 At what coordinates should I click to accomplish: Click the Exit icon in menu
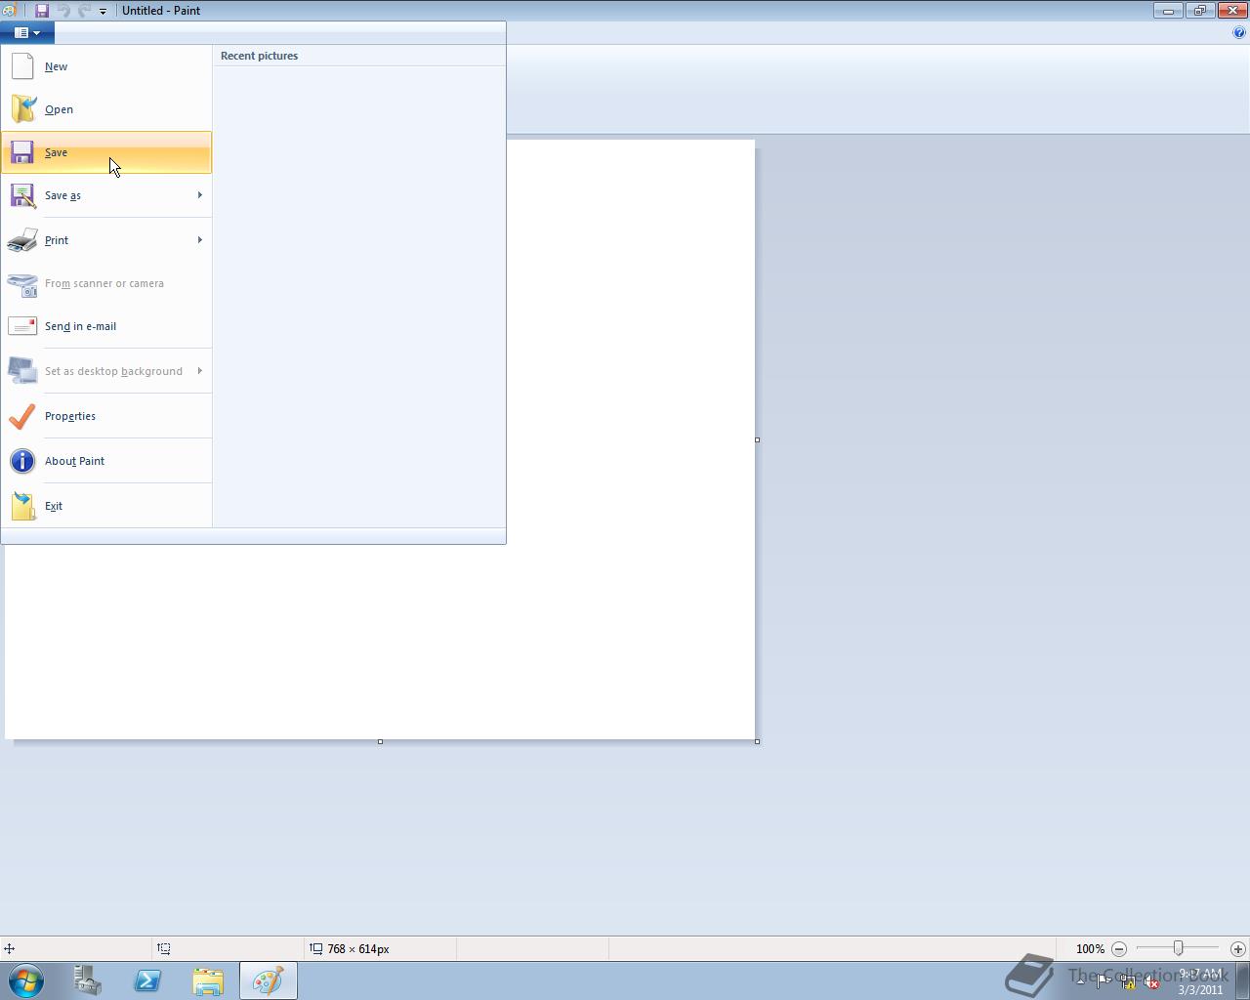point(22,506)
